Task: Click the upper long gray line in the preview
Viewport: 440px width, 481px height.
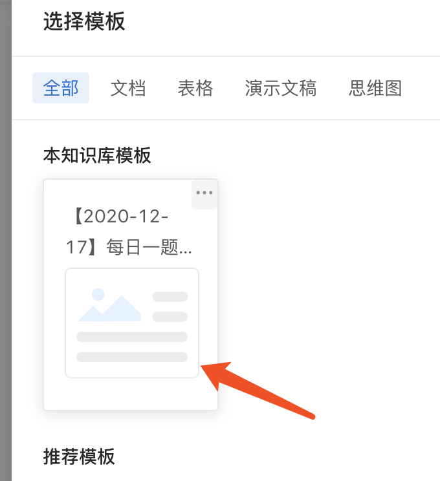Action: click(x=132, y=337)
